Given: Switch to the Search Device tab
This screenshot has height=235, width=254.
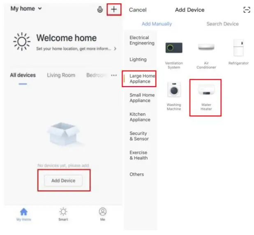Looking at the screenshot, I should (223, 24).
